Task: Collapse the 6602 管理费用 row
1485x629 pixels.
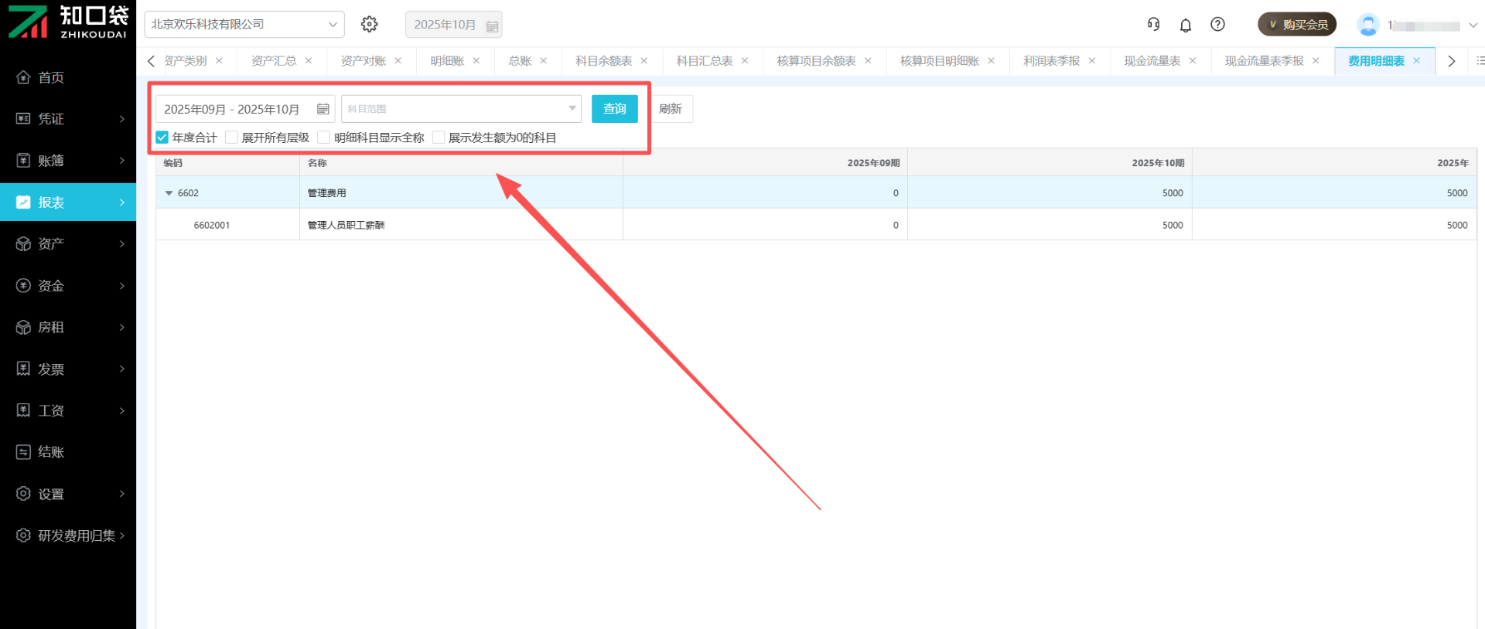Action: click(169, 193)
